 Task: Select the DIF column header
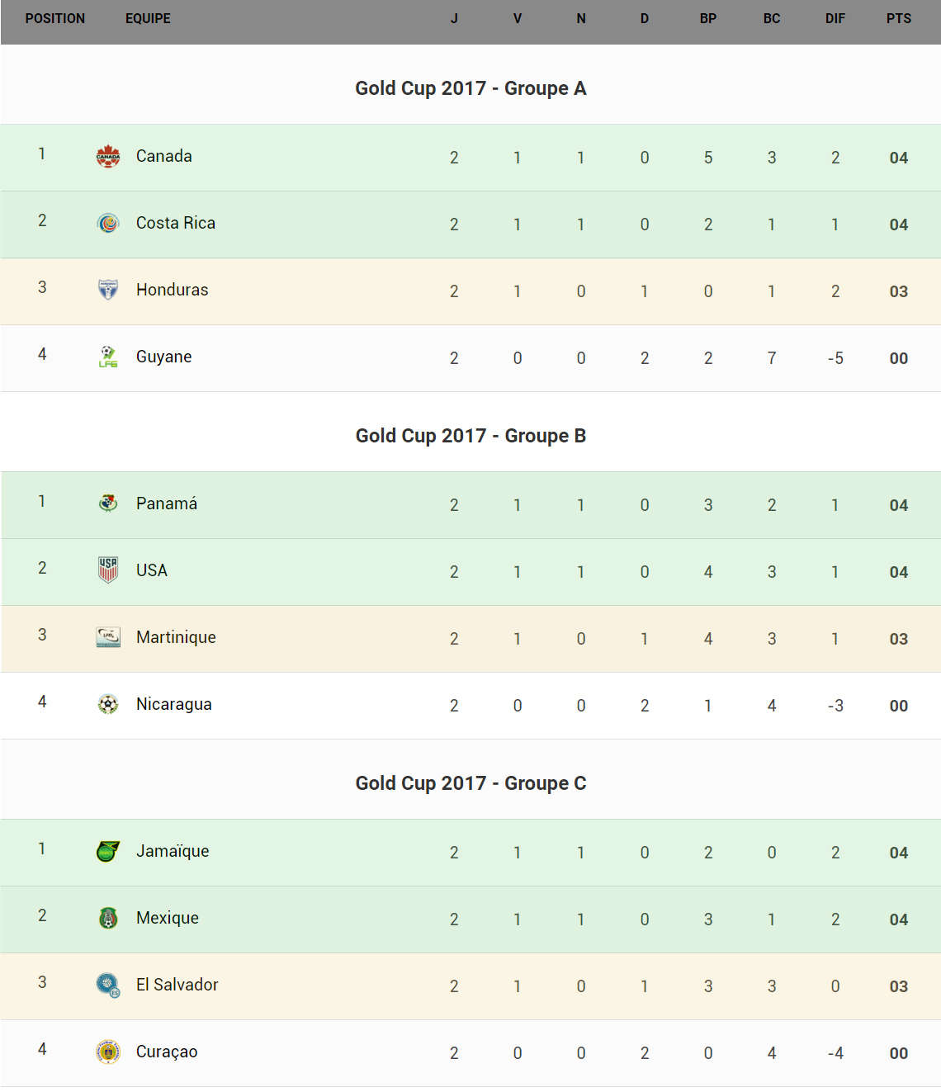click(x=835, y=18)
